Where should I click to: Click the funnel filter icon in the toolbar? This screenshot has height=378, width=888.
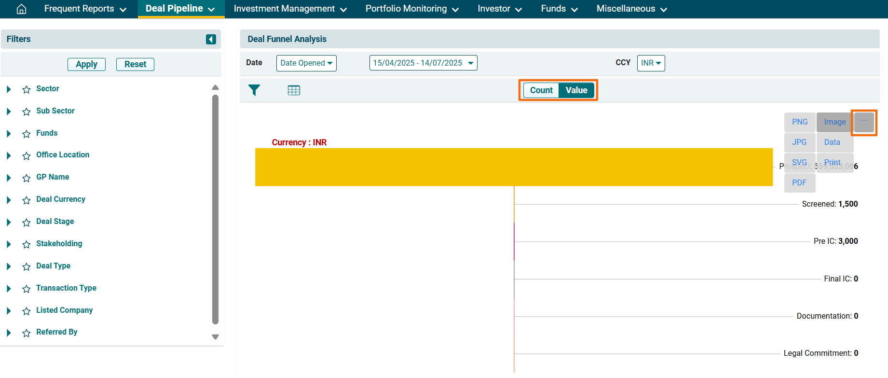pos(254,90)
